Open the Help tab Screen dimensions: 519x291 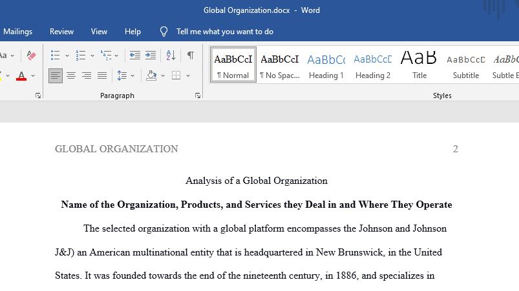(132, 32)
